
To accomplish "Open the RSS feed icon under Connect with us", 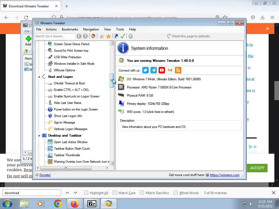I will (178, 70).
